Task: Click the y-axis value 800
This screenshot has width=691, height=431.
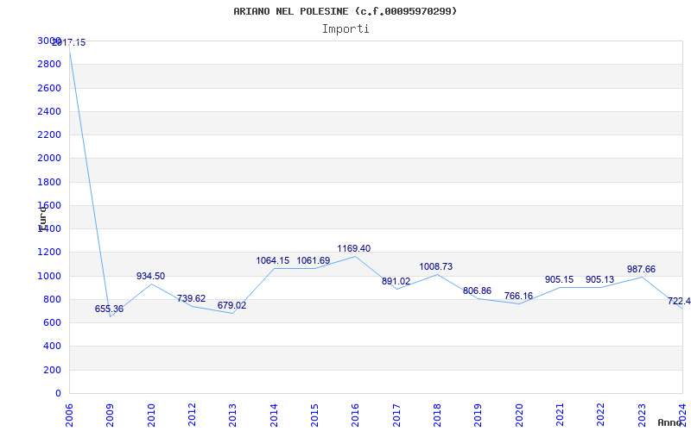Action: coord(53,299)
